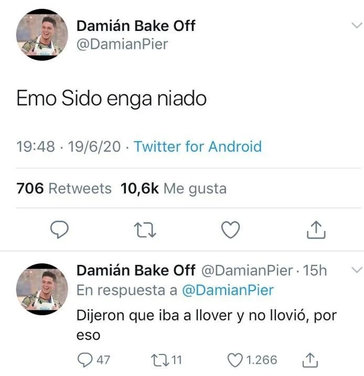Open the reply author's profile picture
Image resolution: width=364 pixels, height=376 pixels.
tap(42, 289)
